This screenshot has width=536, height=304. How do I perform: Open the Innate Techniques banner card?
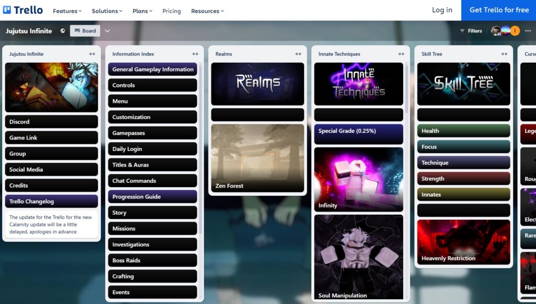359,84
